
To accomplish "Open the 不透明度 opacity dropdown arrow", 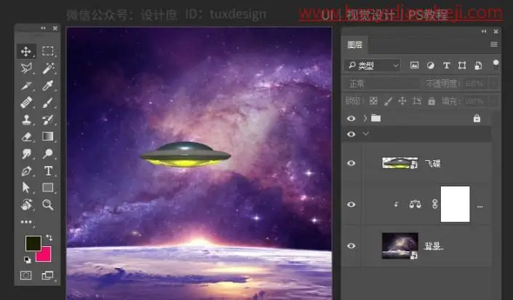I will 494,84.
